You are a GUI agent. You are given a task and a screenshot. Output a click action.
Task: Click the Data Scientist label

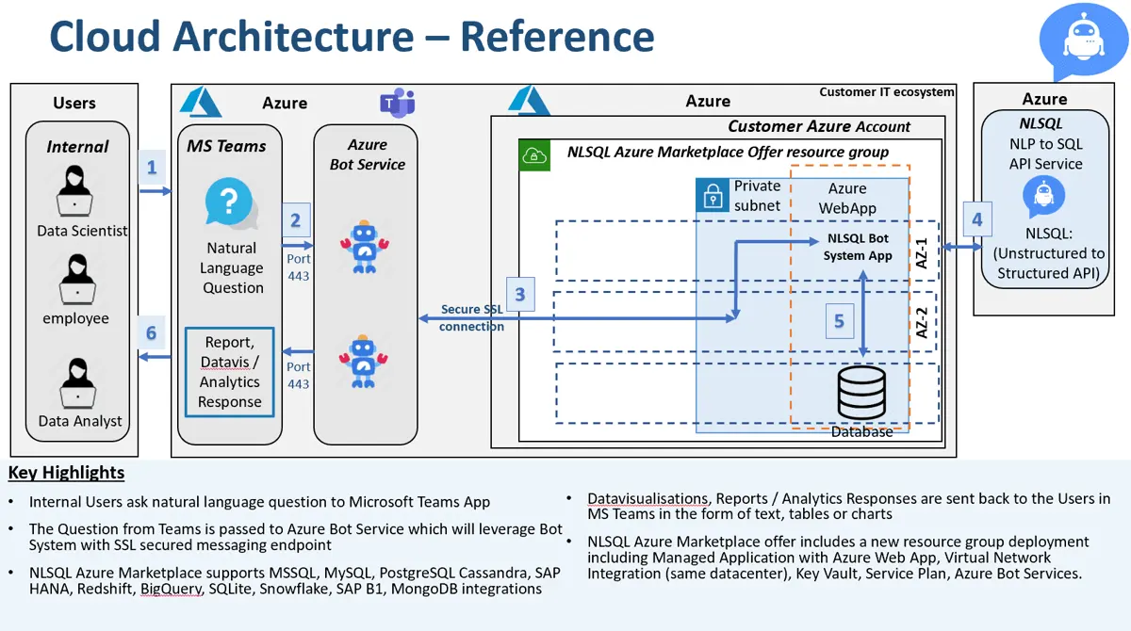click(x=82, y=231)
